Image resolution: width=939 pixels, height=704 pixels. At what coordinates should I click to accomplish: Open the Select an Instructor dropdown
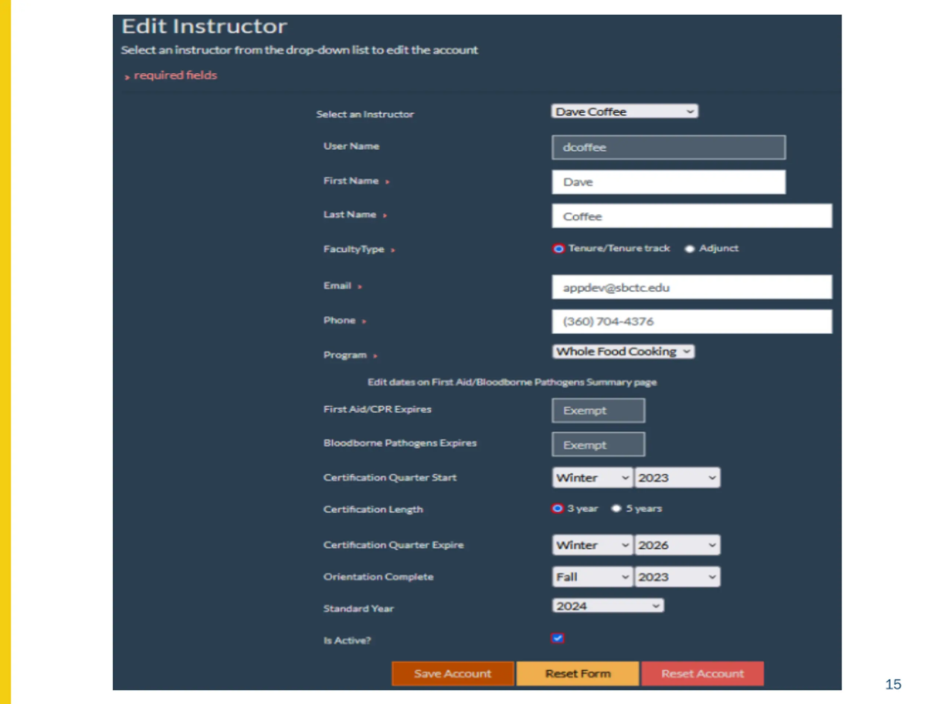(x=624, y=111)
